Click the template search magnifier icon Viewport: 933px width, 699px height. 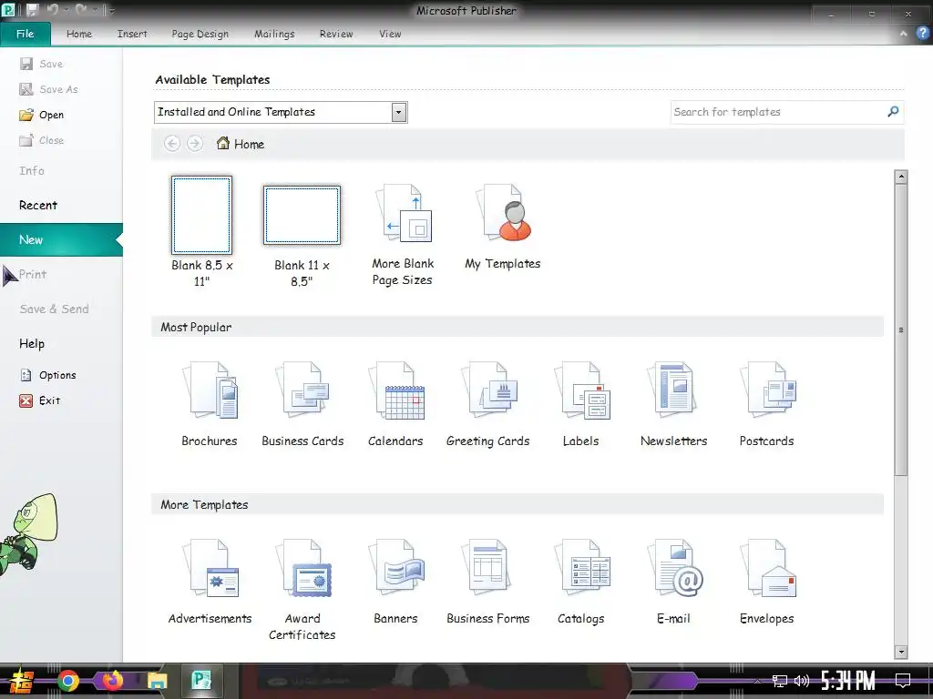pos(893,112)
